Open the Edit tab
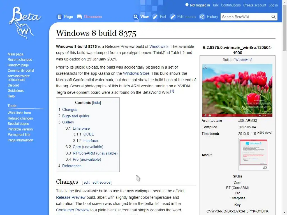 [x=163, y=17]
